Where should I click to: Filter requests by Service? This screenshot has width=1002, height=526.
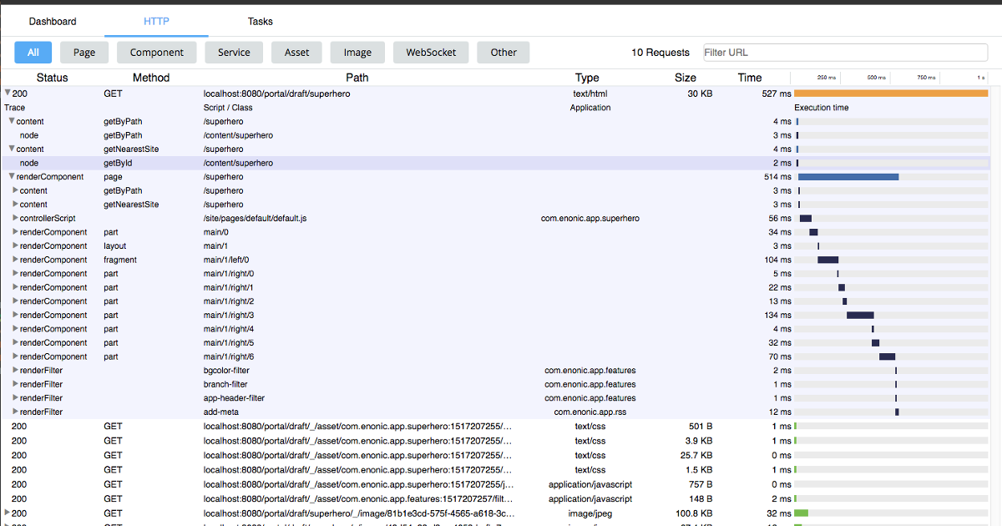tap(234, 52)
